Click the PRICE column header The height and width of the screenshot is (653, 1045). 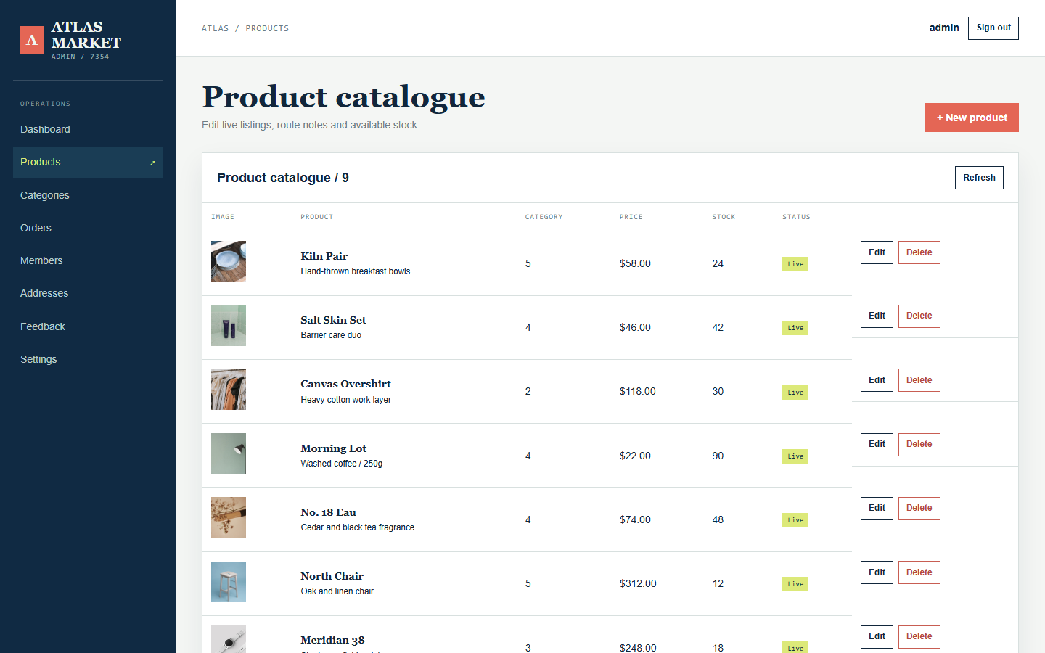coord(631,217)
